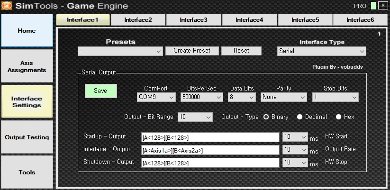Click the green status indicator beside PRO

pyautogui.click(x=373, y=6)
